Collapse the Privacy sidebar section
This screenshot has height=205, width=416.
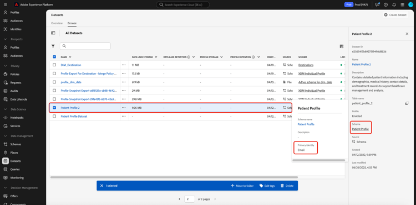(x=6, y=66)
